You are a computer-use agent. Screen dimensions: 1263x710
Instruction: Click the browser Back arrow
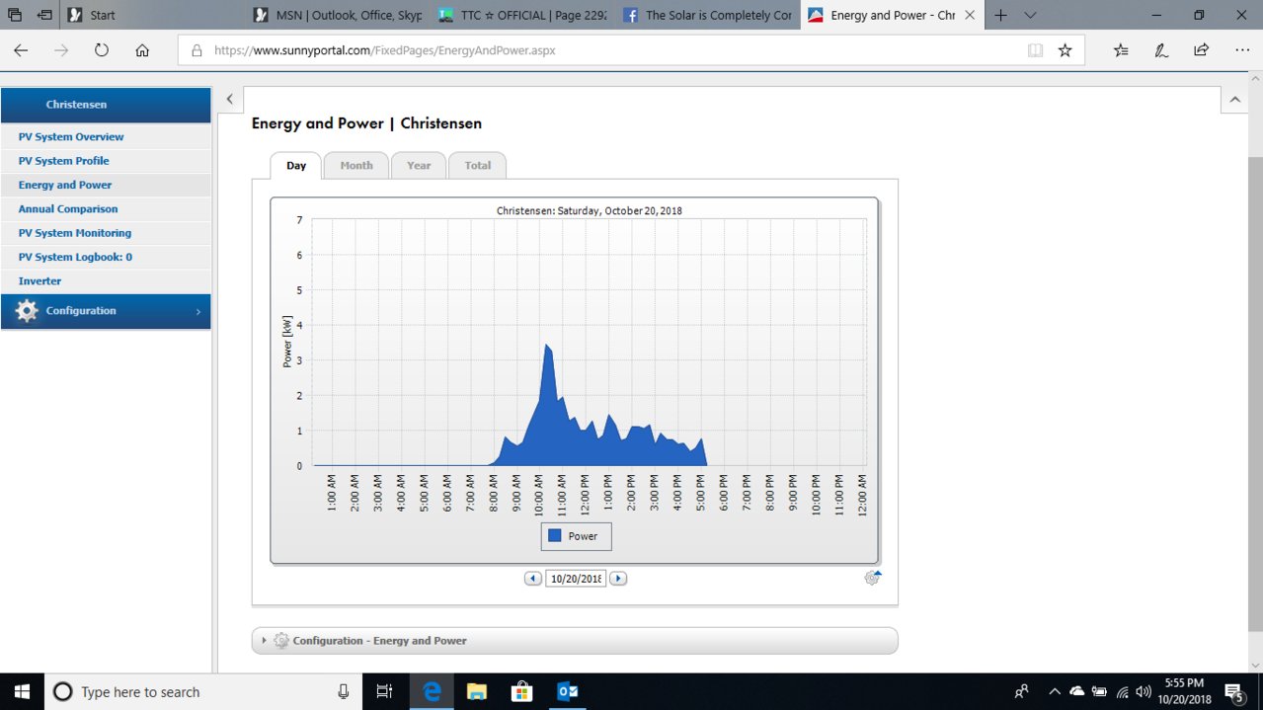pyautogui.click(x=21, y=50)
